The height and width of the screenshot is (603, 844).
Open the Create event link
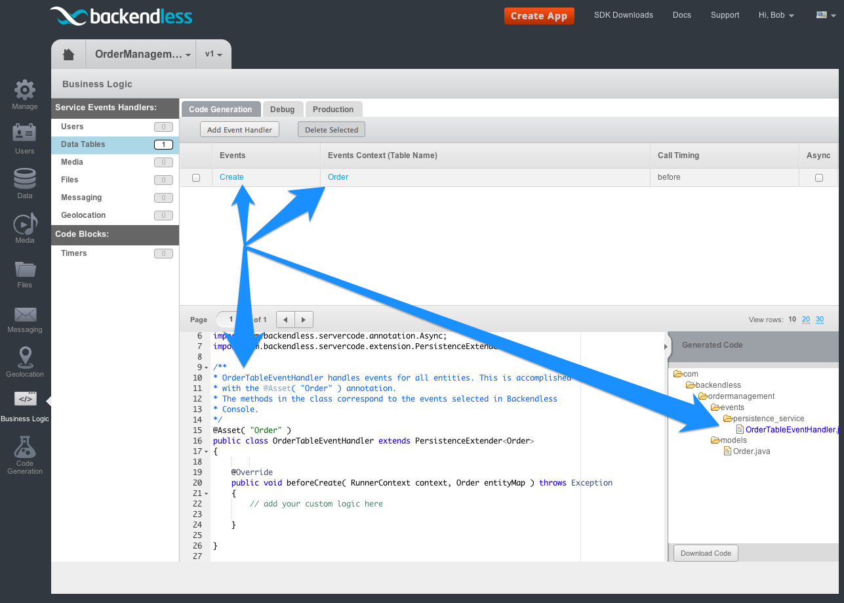231,177
